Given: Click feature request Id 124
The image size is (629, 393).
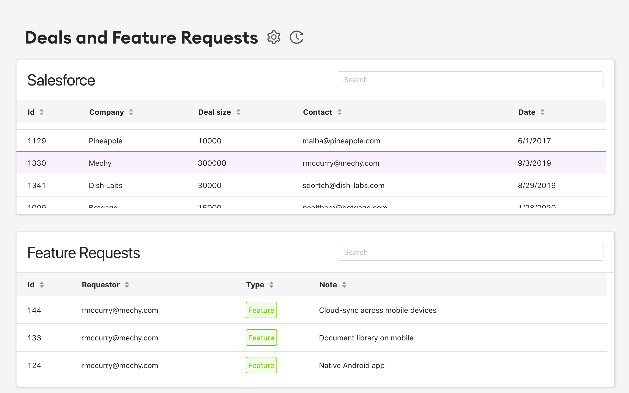Looking at the screenshot, I should tap(34, 365).
